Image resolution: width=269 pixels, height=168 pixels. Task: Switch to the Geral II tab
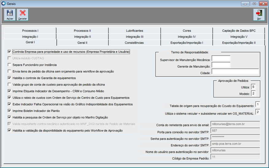click(82, 43)
